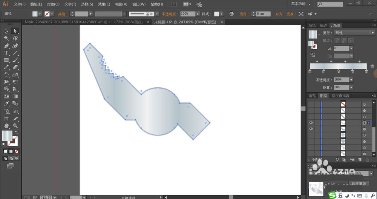The width and height of the screenshot is (377, 199).
Task: Create new layer icon in Layers panel
Action: pos(360,160)
